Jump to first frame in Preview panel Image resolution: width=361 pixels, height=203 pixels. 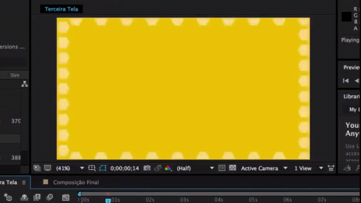click(x=346, y=81)
